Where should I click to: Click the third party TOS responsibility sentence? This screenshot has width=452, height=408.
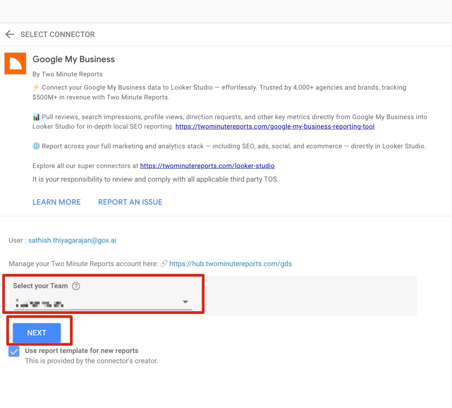[155, 179]
